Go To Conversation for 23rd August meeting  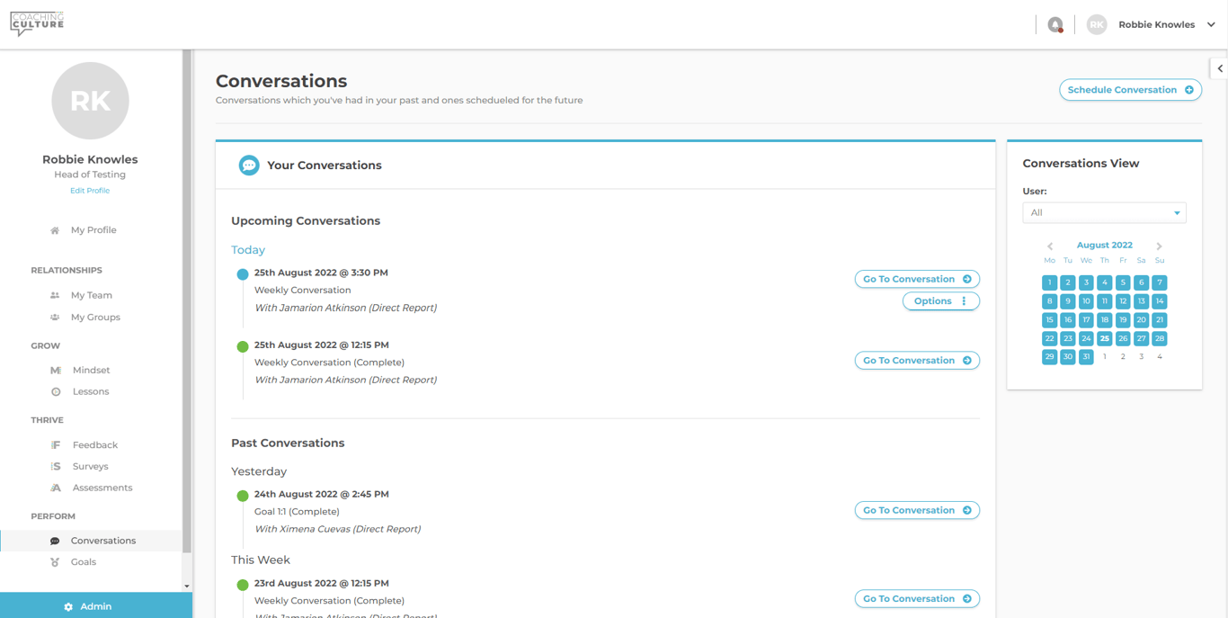coord(917,599)
